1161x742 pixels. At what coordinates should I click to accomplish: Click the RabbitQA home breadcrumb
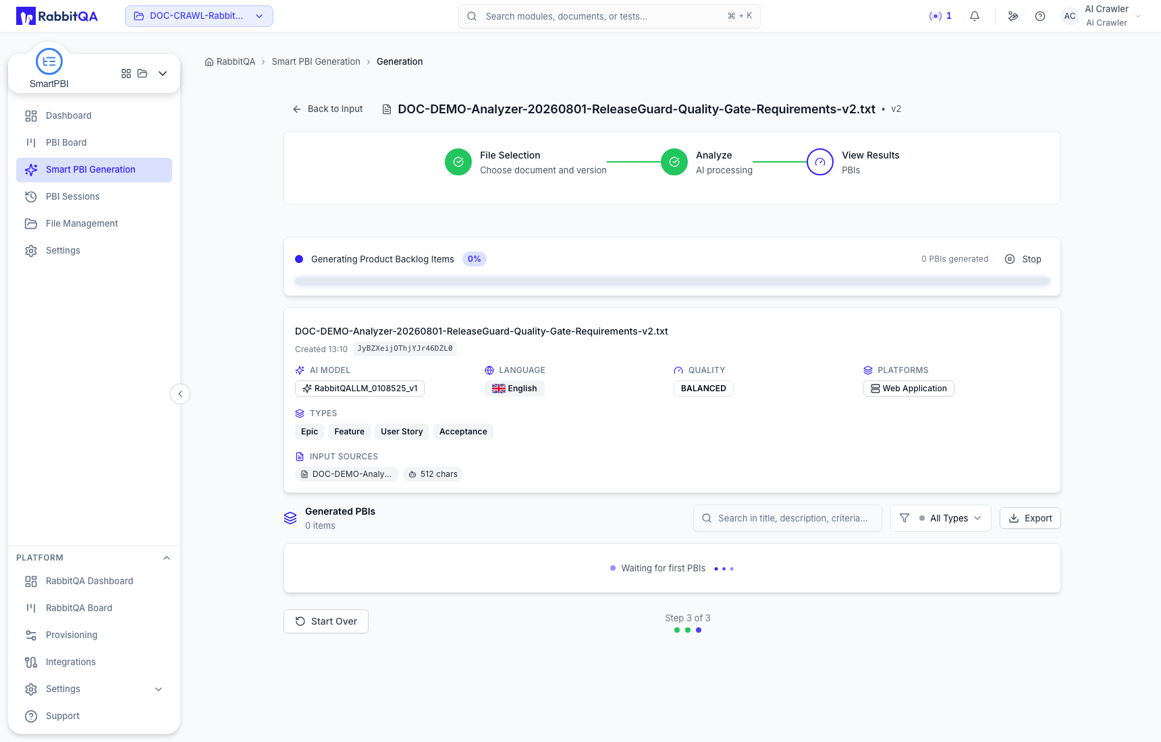pos(230,61)
